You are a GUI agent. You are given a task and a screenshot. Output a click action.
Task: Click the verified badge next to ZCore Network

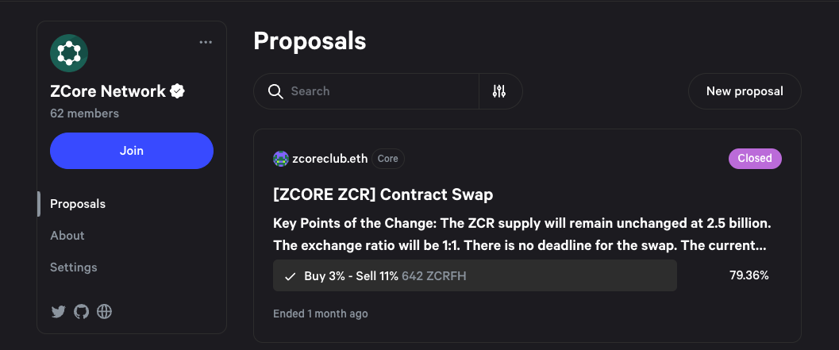tap(178, 91)
